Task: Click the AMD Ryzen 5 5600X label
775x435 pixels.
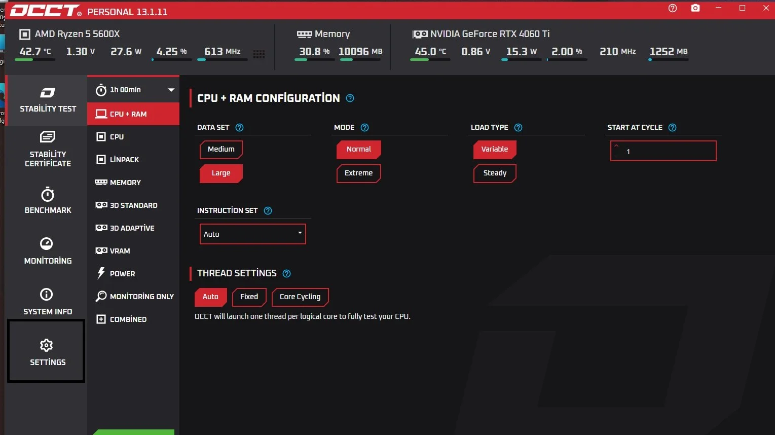Action: coord(77,34)
